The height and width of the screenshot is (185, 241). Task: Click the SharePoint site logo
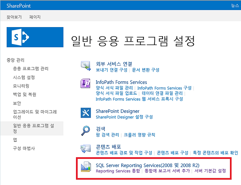tap(35, 37)
